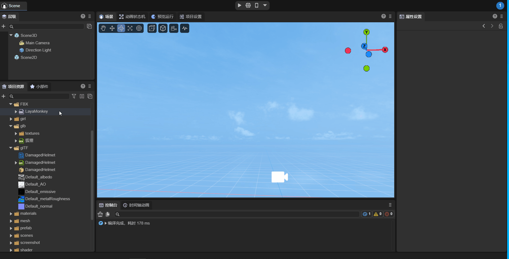
Task: Switch to the 动画状态机 tab
Action: pos(132,17)
